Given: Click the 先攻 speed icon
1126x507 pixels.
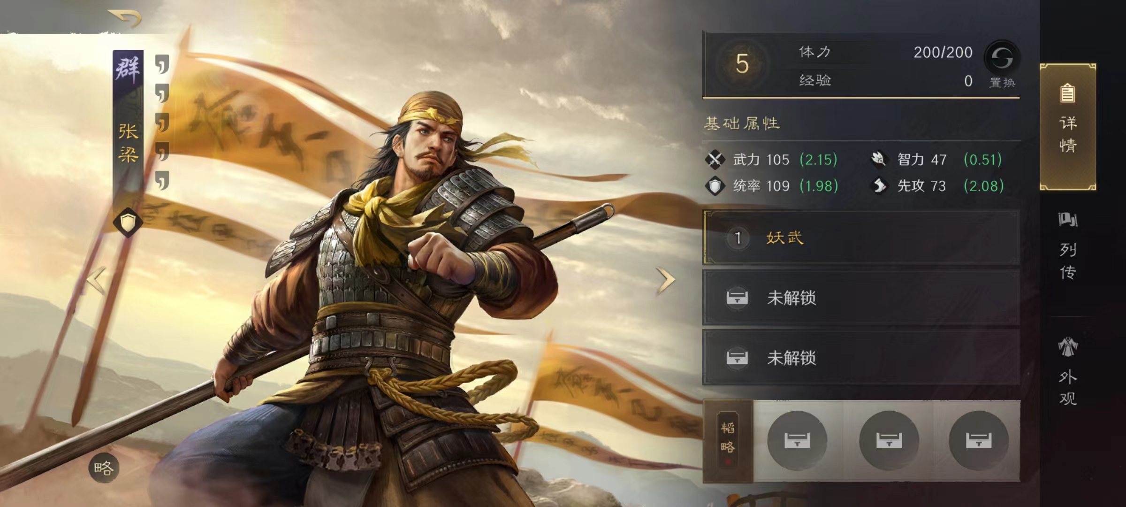Looking at the screenshot, I should tap(879, 186).
